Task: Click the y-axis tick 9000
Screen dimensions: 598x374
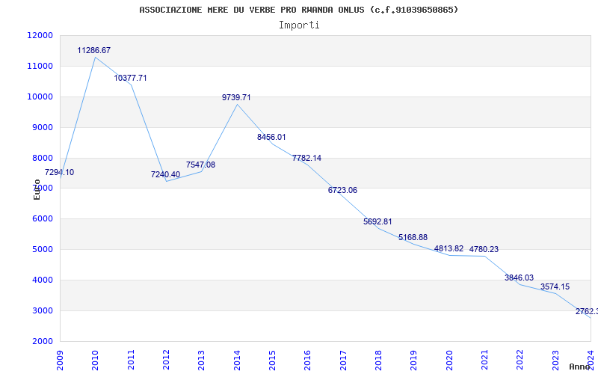Action: 42,127
